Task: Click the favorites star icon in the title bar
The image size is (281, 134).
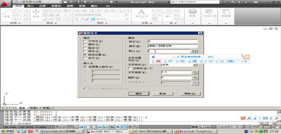Action: (246, 2)
